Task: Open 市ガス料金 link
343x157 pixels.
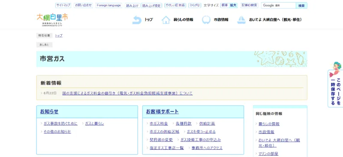Action: (159, 124)
